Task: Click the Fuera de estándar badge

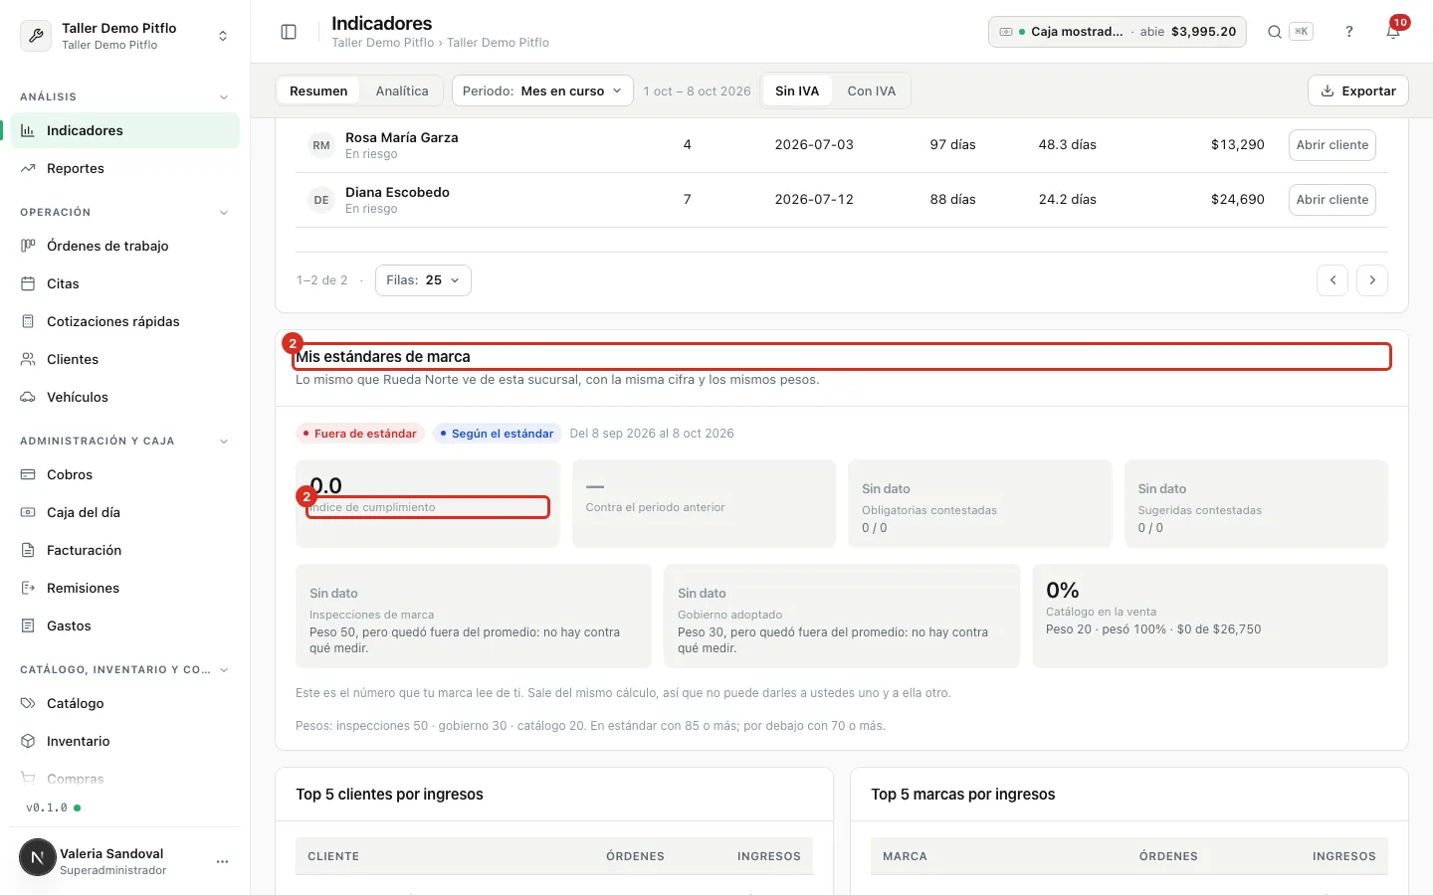Action: pyautogui.click(x=360, y=434)
